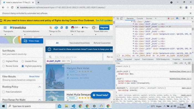This screenshot has width=194, height=109.
Task: Click the Reset Filter link
Action: coord(34,77)
